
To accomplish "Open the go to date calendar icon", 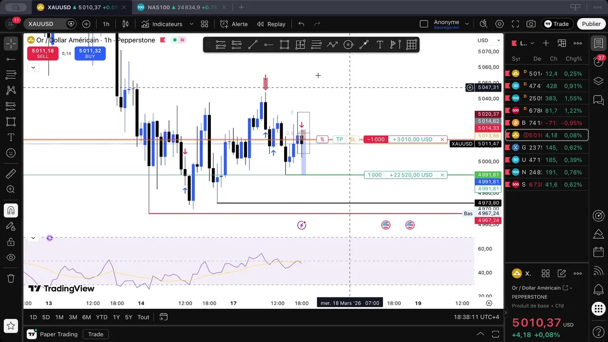I will point(163,317).
